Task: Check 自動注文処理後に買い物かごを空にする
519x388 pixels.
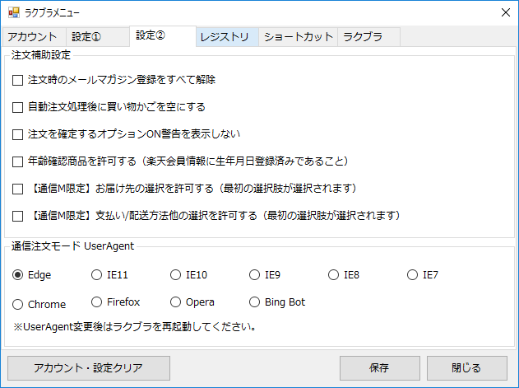Action: pyautogui.click(x=18, y=107)
